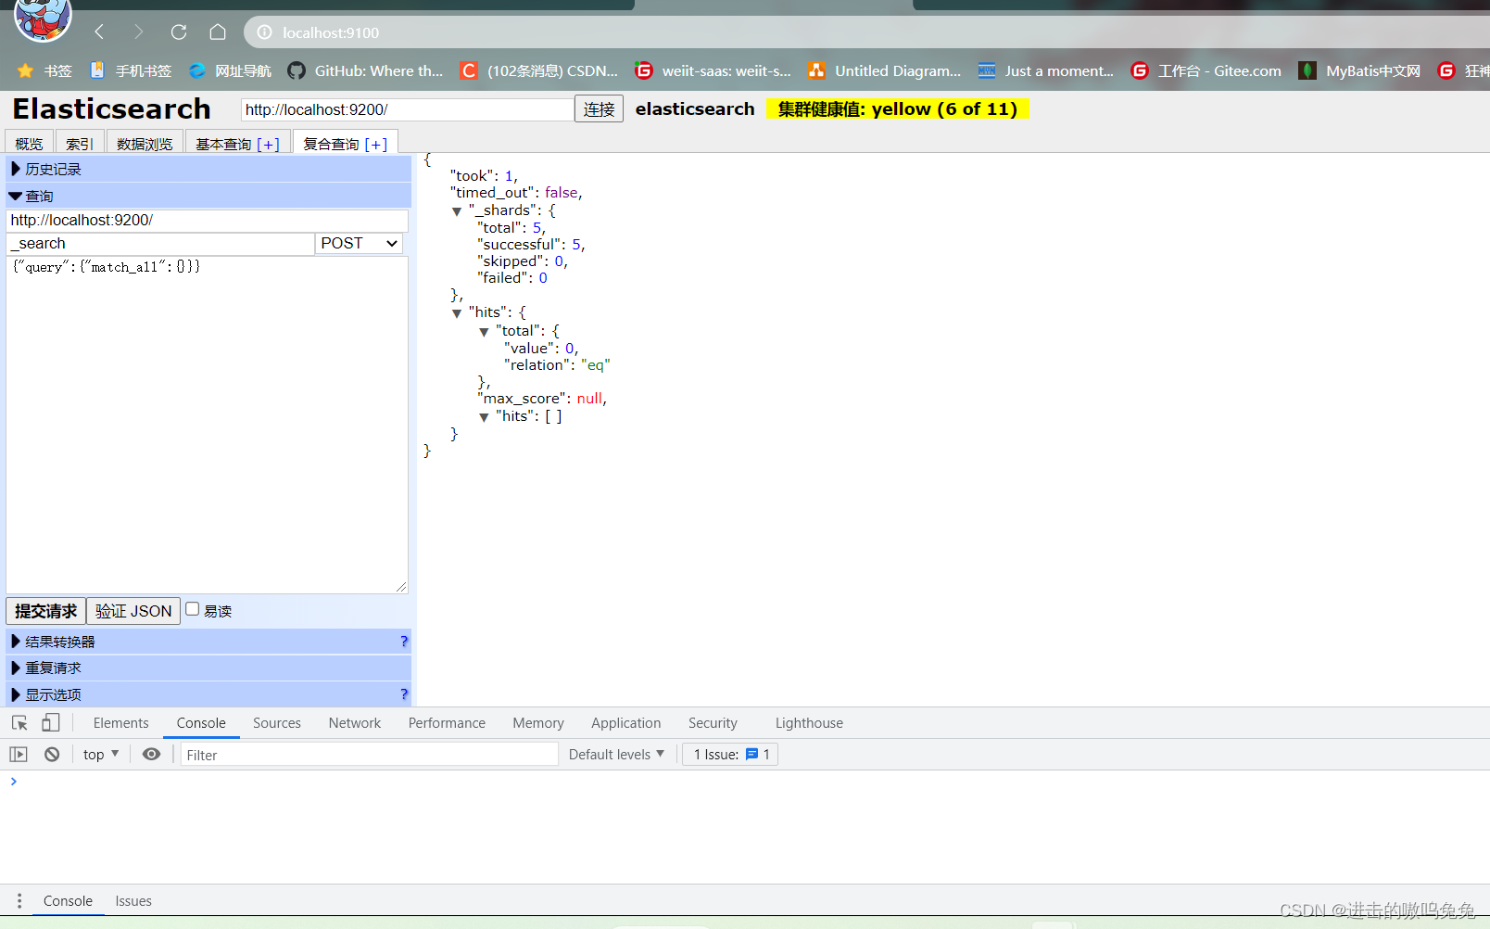Open the CSDN bookmark

539,70
